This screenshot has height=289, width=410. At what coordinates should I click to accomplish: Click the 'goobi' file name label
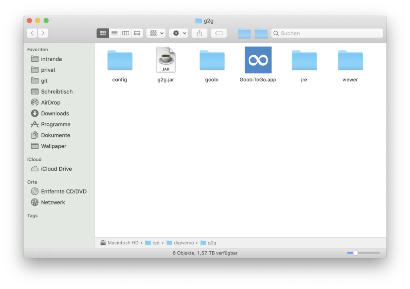coord(212,80)
